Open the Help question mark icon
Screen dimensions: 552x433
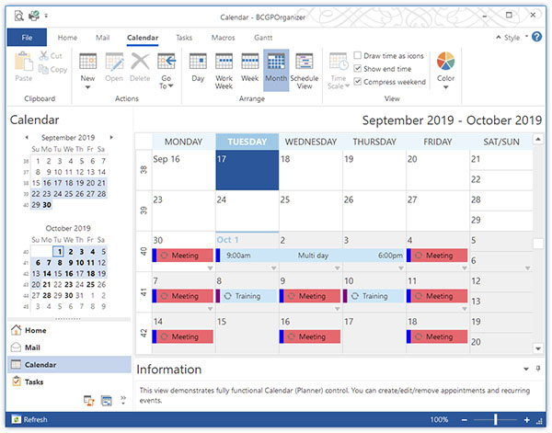(x=536, y=37)
